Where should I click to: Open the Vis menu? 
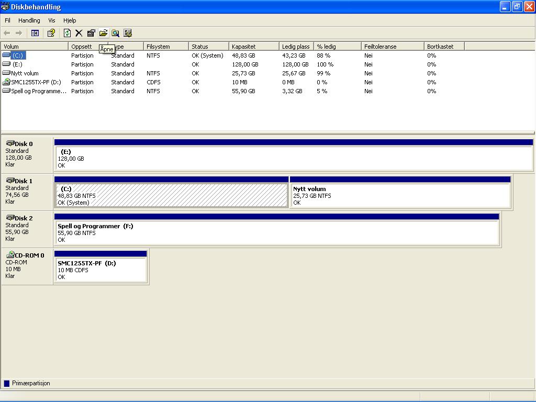click(x=52, y=20)
